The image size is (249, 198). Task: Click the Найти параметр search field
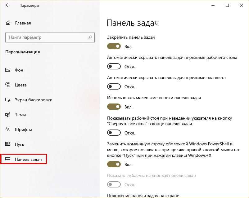pyautogui.click(x=47, y=37)
